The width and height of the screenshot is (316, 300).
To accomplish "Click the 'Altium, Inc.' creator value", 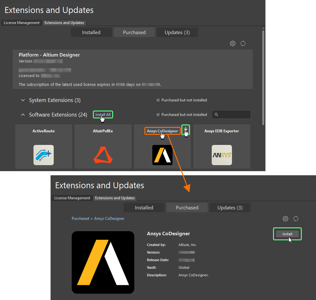I will click(187, 245).
